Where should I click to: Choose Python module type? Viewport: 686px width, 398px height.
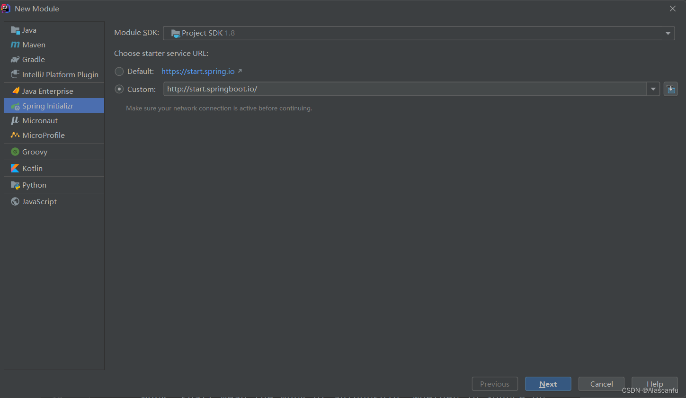point(54,185)
